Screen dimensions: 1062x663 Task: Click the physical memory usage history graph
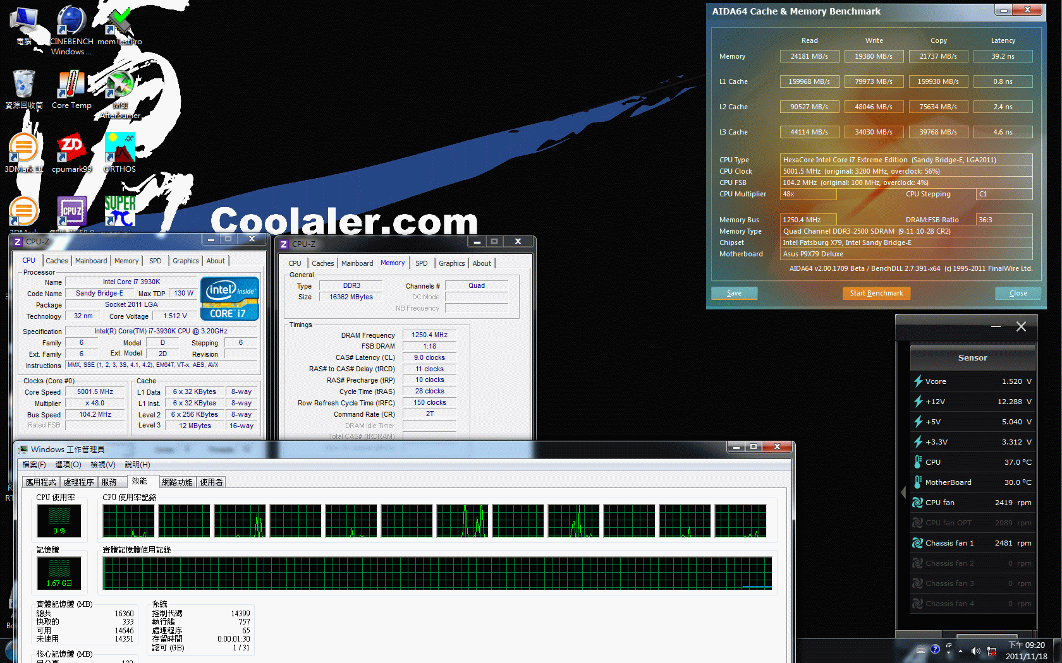click(x=437, y=573)
